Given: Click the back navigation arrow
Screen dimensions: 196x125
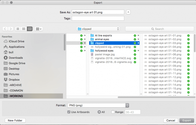Looking at the screenshot, I should click(x=5, y=29).
